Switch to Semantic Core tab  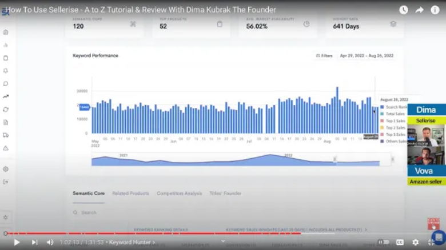click(x=89, y=193)
